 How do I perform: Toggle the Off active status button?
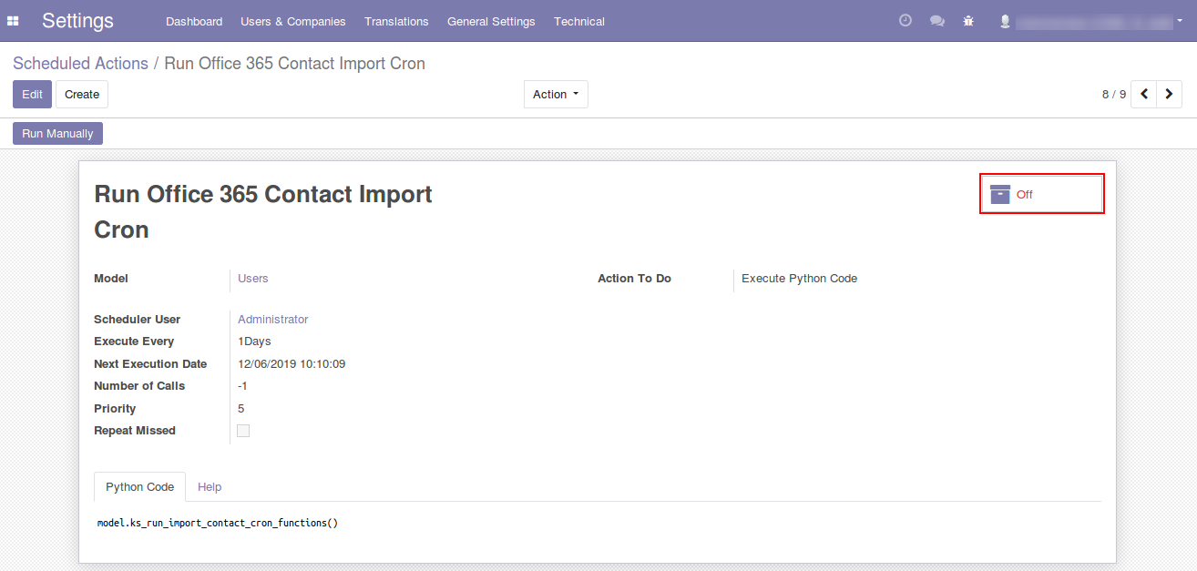coord(1041,194)
